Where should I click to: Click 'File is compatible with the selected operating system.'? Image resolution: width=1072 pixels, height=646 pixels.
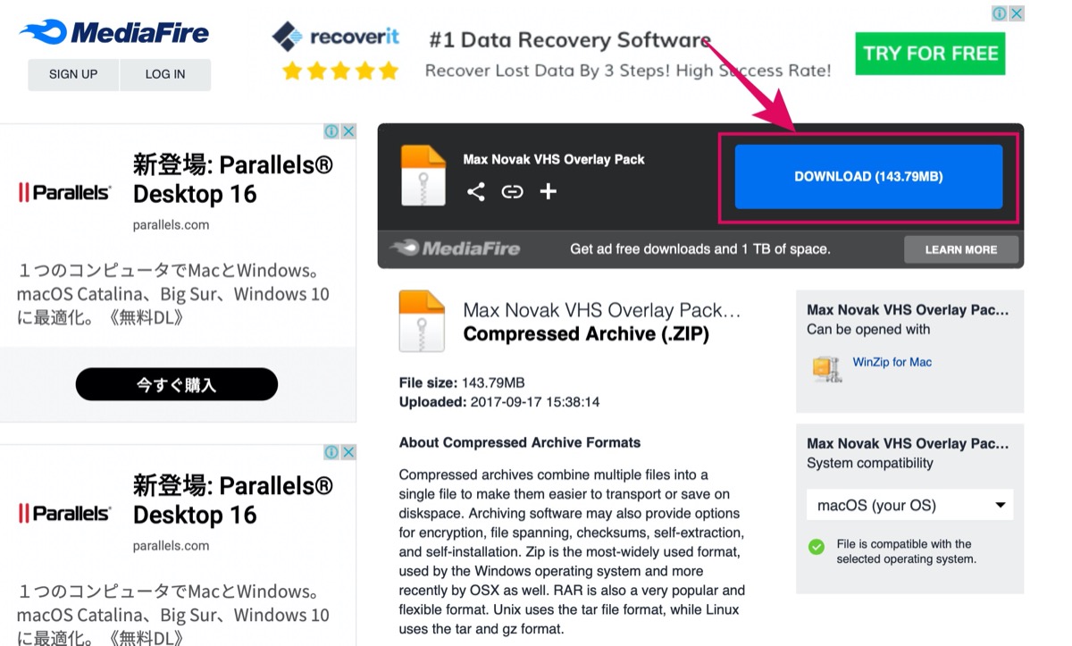pyautogui.click(x=907, y=551)
